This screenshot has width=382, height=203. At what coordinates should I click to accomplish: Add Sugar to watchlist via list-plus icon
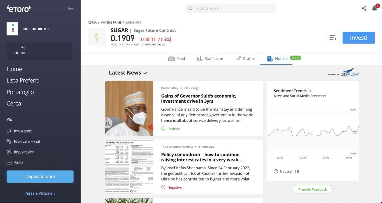333,38
